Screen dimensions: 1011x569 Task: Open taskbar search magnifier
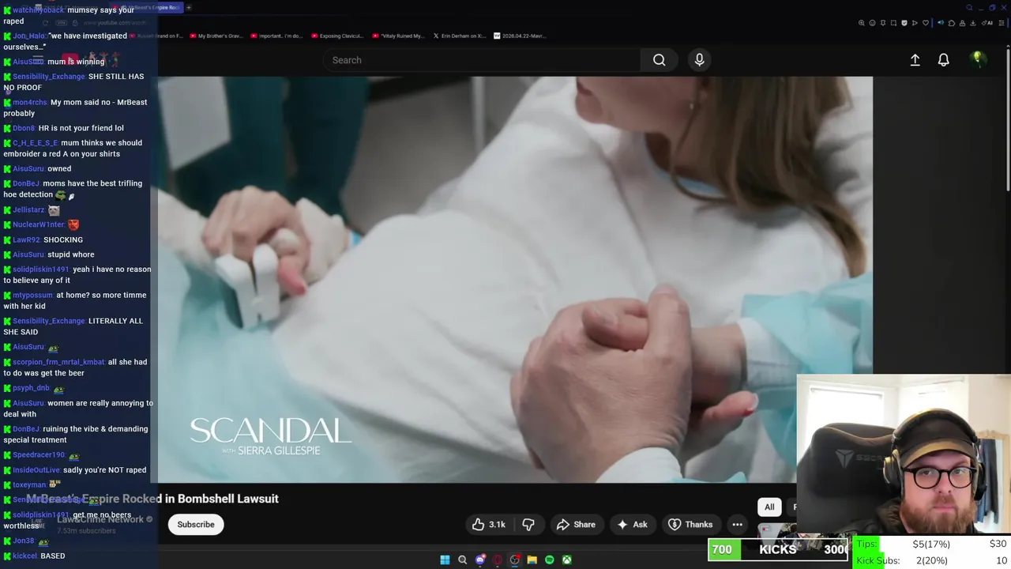pyautogui.click(x=463, y=560)
